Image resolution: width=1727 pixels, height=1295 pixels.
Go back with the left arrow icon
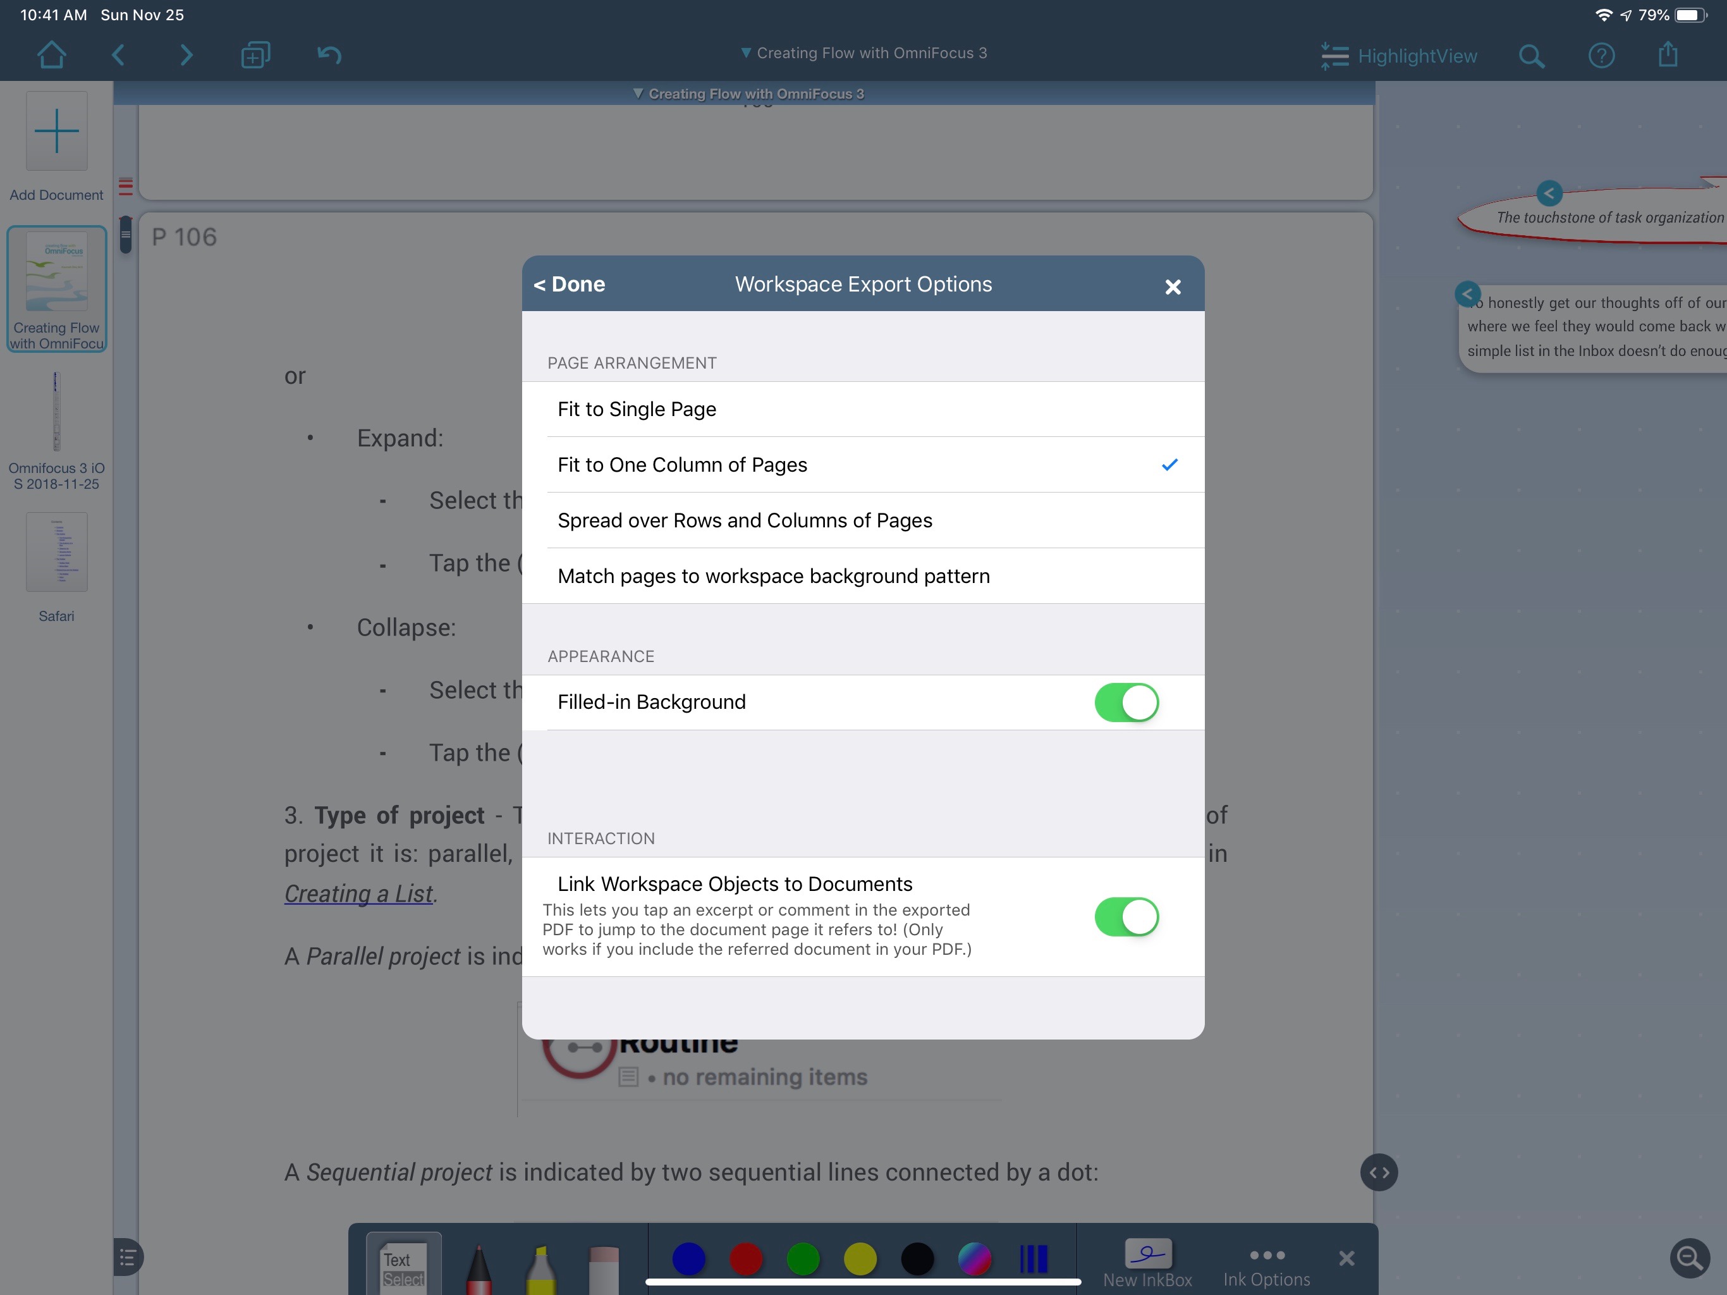point(119,56)
